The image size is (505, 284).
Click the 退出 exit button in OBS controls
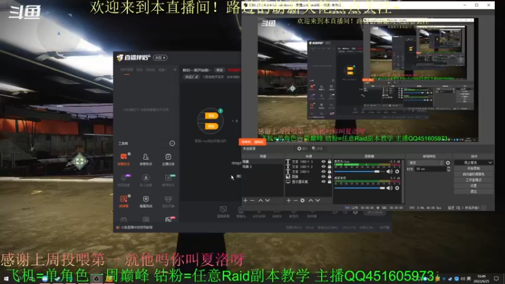[473, 192]
